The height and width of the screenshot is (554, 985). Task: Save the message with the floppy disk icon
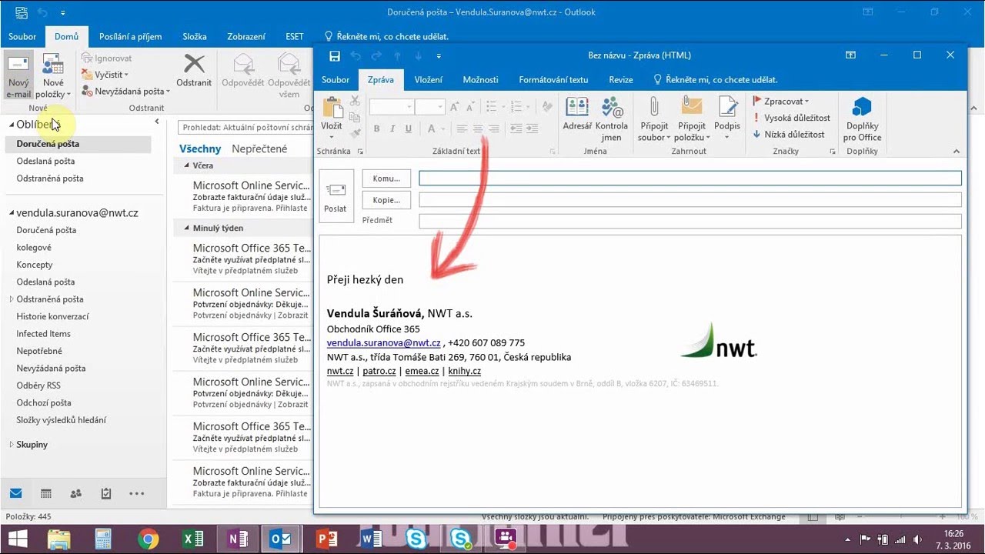click(x=335, y=55)
